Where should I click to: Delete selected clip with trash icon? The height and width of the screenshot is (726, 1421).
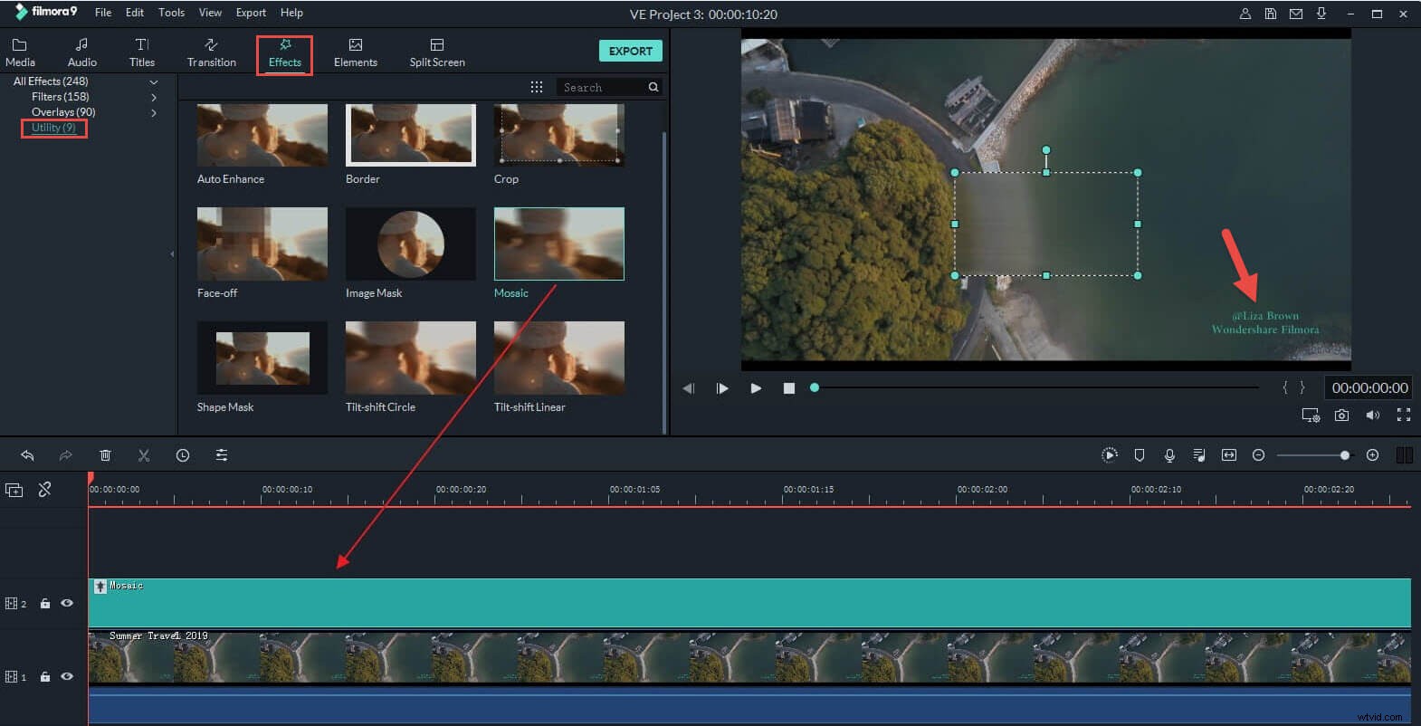click(x=105, y=455)
